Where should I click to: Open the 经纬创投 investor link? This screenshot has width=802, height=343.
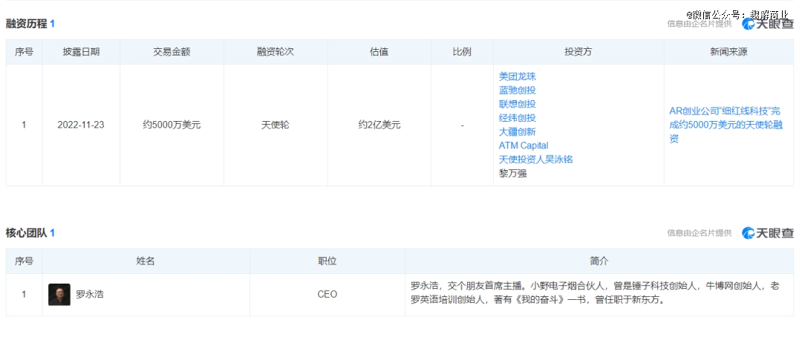(x=517, y=118)
